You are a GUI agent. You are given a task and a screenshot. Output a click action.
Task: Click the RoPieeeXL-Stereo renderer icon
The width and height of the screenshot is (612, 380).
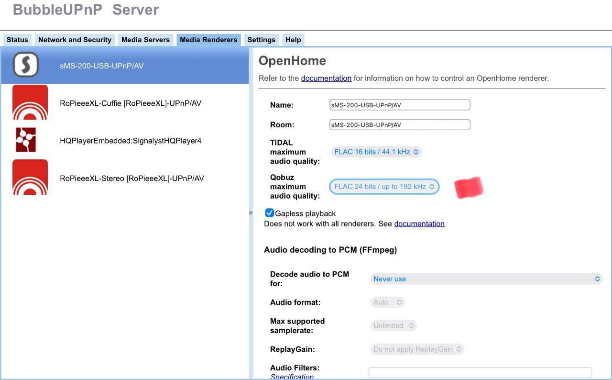(30, 177)
